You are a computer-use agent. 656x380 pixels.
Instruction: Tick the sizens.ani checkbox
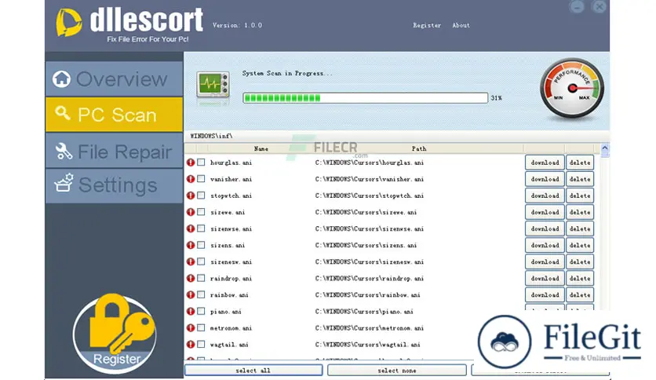pos(201,245)
